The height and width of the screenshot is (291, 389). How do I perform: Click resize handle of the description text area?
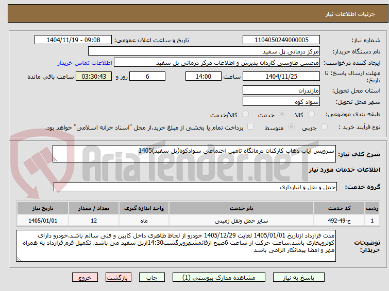(55, 160)
